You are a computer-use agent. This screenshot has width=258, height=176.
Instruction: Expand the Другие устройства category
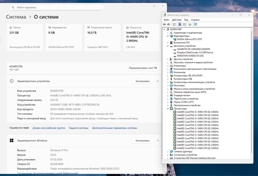168,59
